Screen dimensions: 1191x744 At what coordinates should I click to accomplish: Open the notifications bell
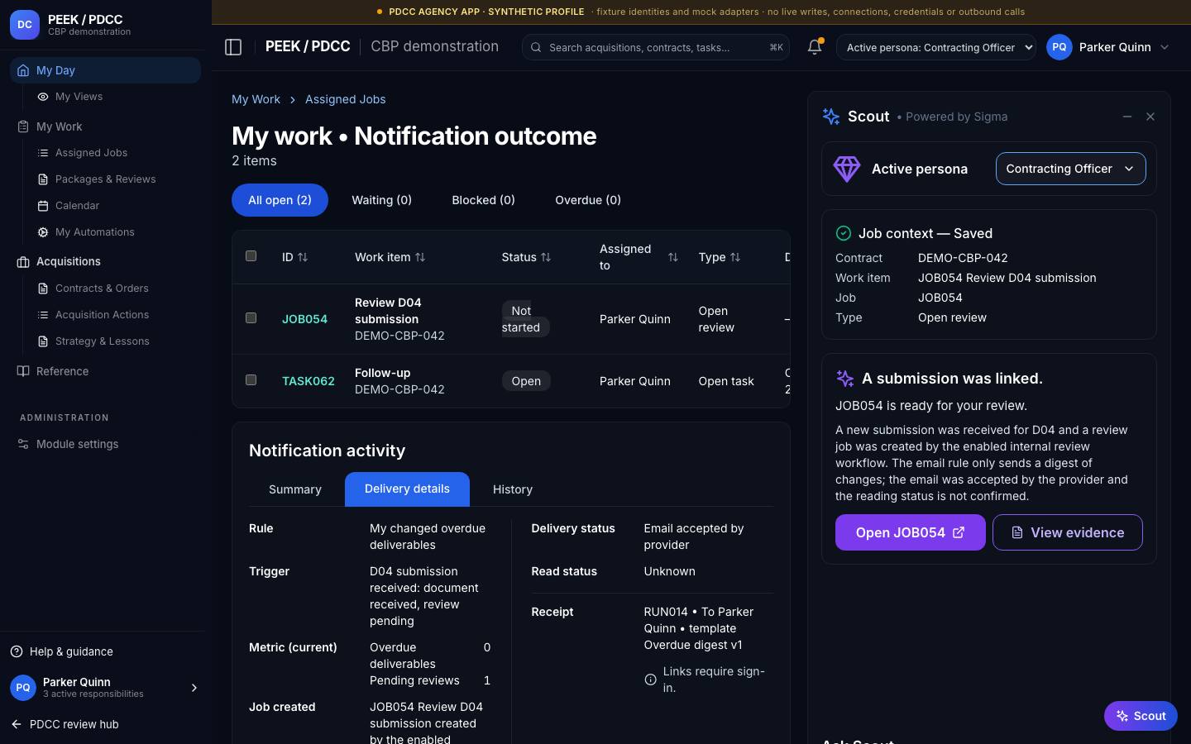click(815, 47)
